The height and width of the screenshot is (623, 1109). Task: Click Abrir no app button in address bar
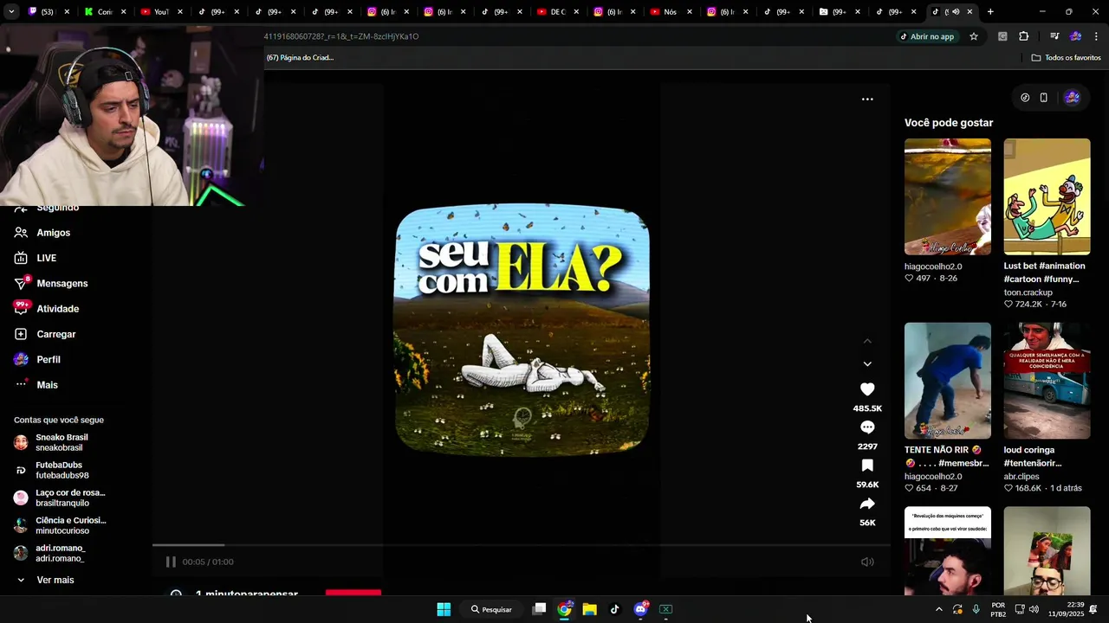point(927,36)
